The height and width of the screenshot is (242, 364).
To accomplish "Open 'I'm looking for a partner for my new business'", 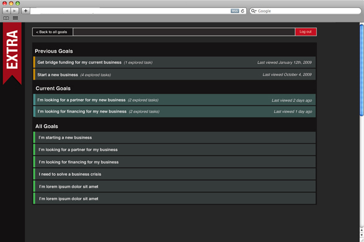I will point(174,100).
